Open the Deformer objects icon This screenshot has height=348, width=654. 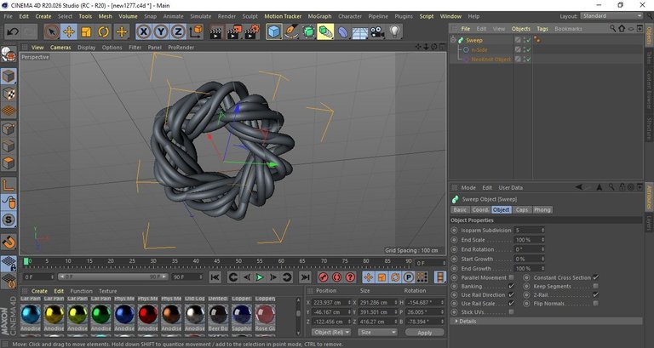pos(343,31)
